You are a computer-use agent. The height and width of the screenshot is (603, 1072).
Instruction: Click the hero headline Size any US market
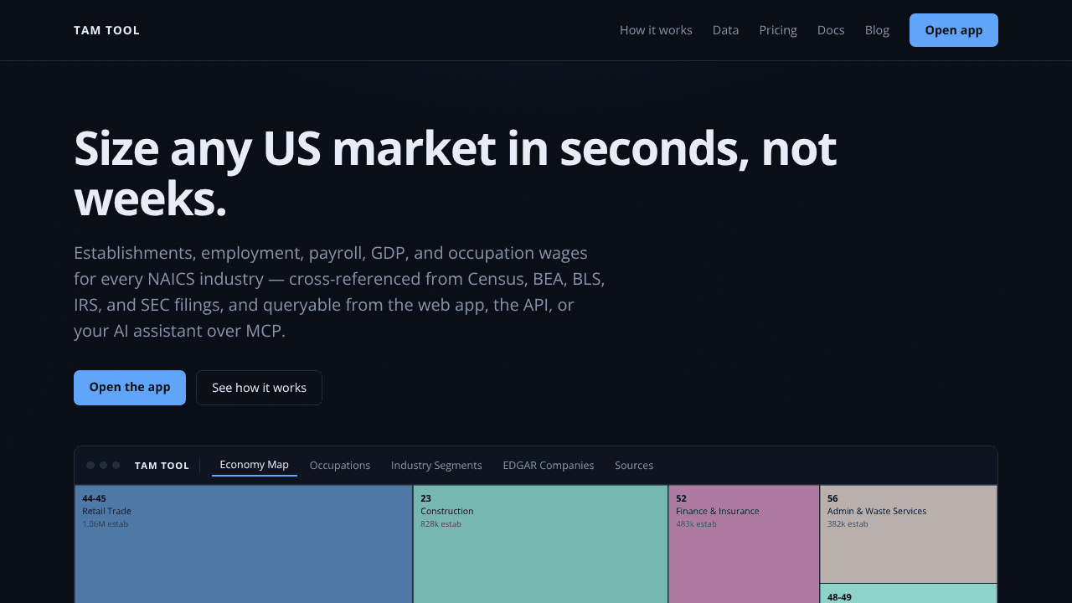tap(455, 173)
